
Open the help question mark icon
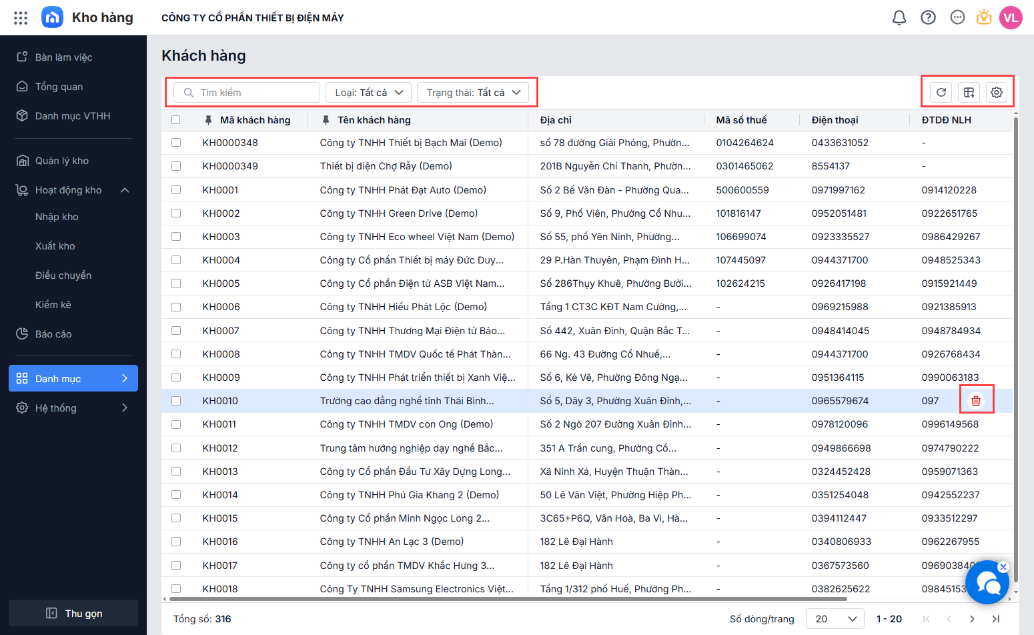point(928,17)
